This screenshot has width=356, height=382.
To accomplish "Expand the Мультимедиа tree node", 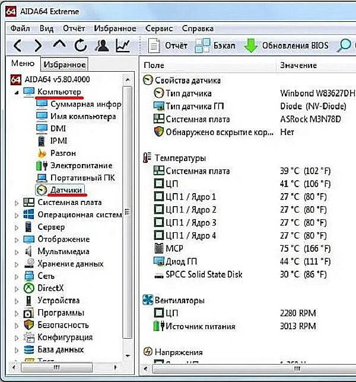I will point(17,252).
